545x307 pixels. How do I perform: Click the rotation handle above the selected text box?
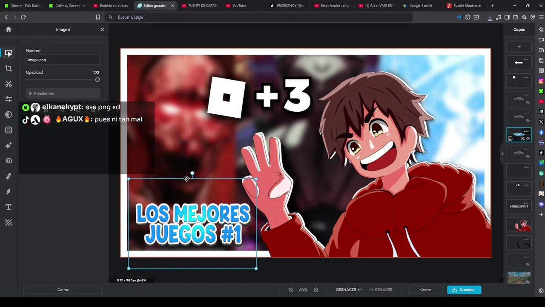tap(192, 173)
